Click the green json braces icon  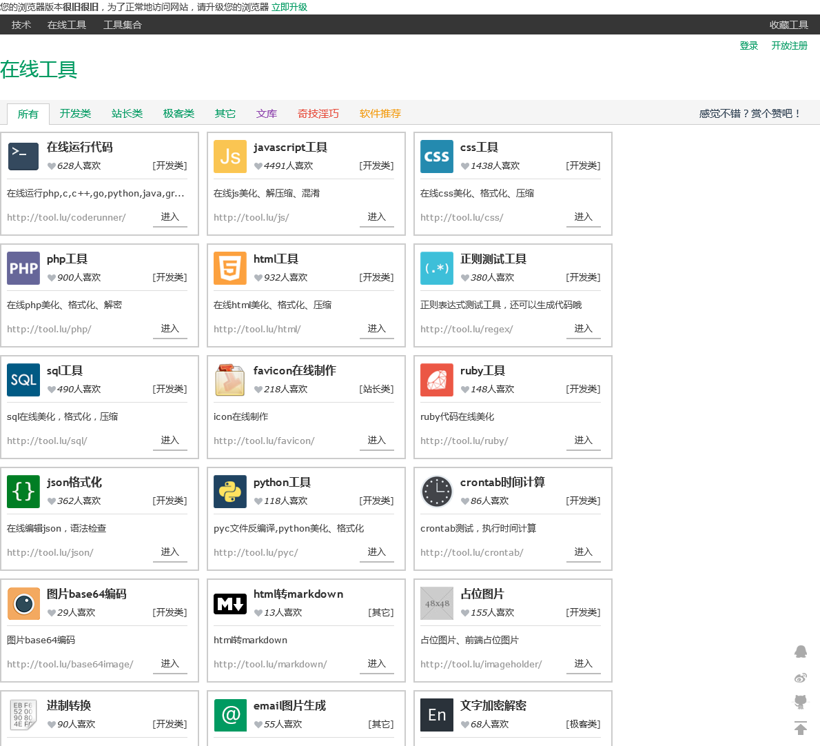pyautogui.click(x=23, y=492)
